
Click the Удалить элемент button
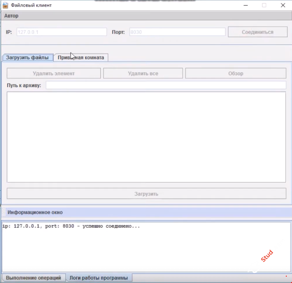54,73
